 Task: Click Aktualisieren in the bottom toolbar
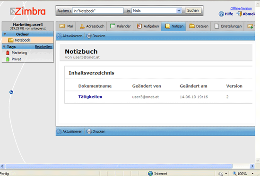69,131
